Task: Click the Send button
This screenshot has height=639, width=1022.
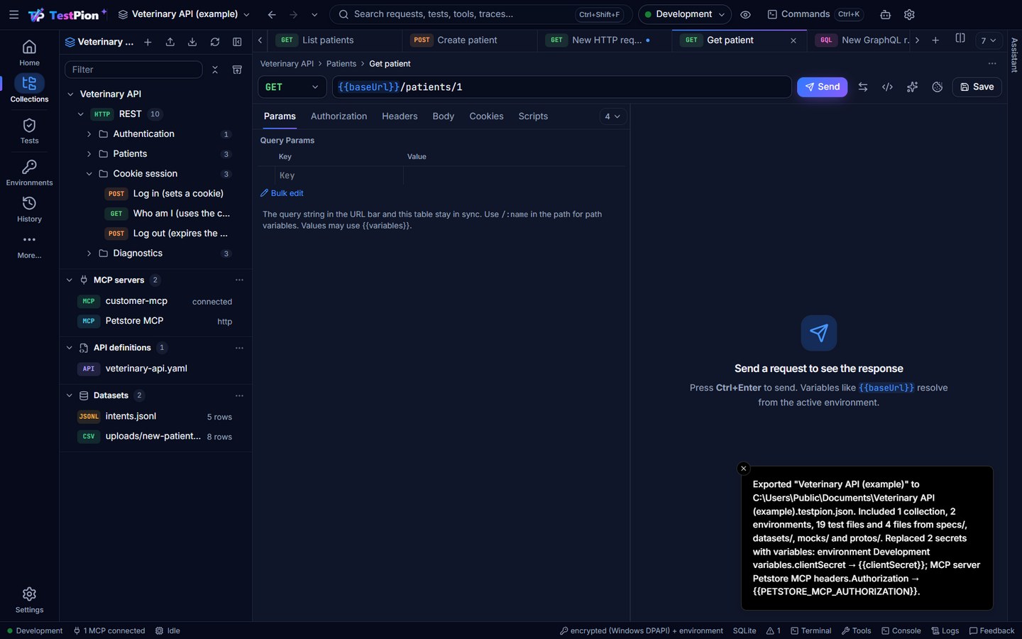Action: click(822, 87)
